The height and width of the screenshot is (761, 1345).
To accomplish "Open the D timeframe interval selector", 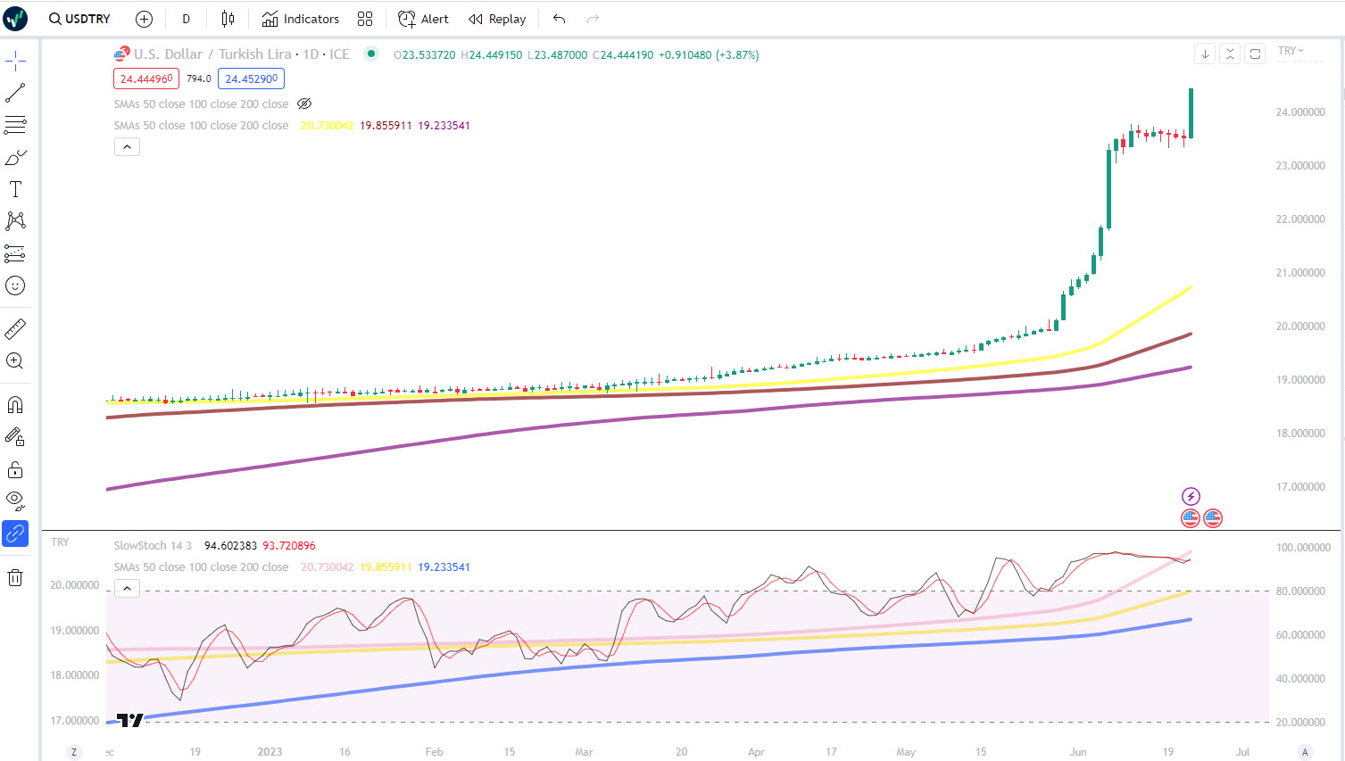I will pyautogui.click(x=186, y=19).
